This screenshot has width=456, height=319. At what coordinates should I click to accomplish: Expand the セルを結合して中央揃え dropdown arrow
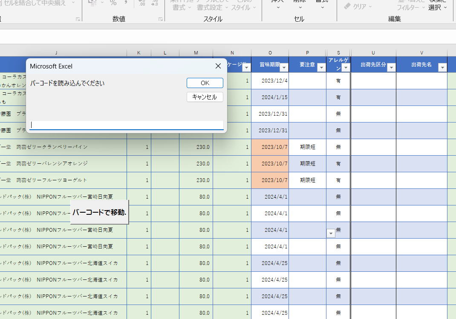click(x=73, y=3)
